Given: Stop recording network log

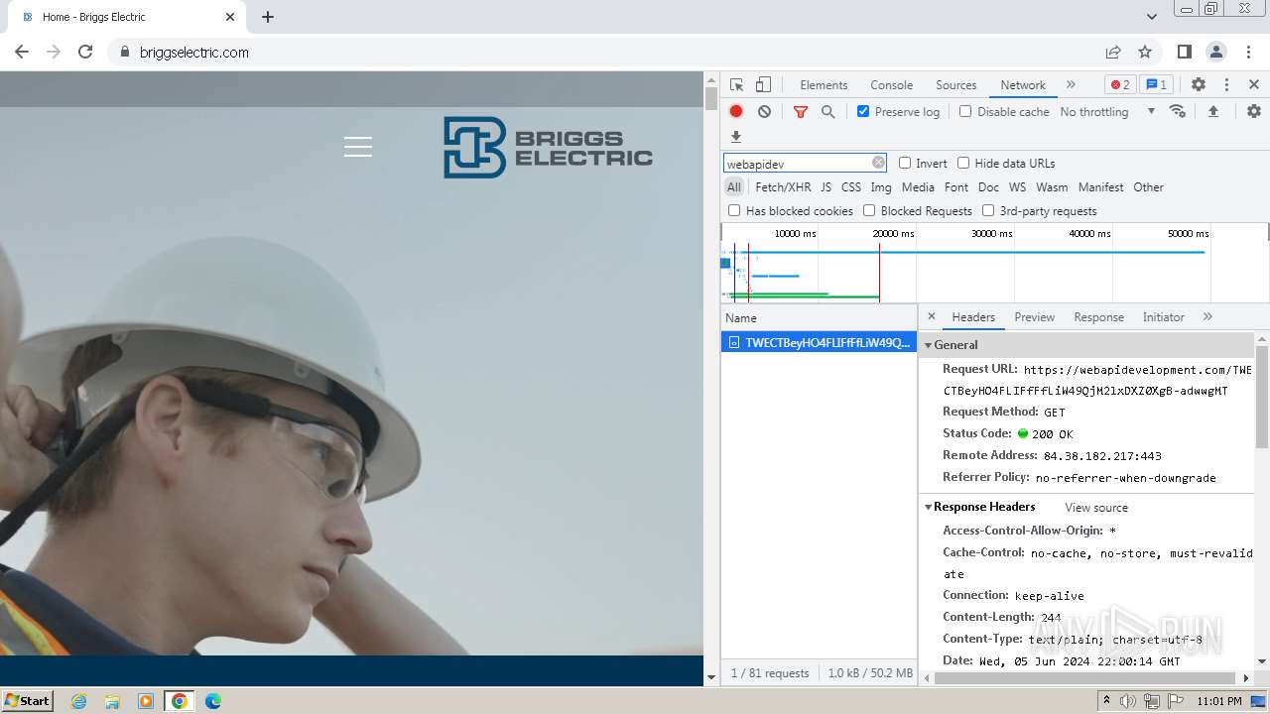Looking at the screenshot, I should click(x=736, y=112).
